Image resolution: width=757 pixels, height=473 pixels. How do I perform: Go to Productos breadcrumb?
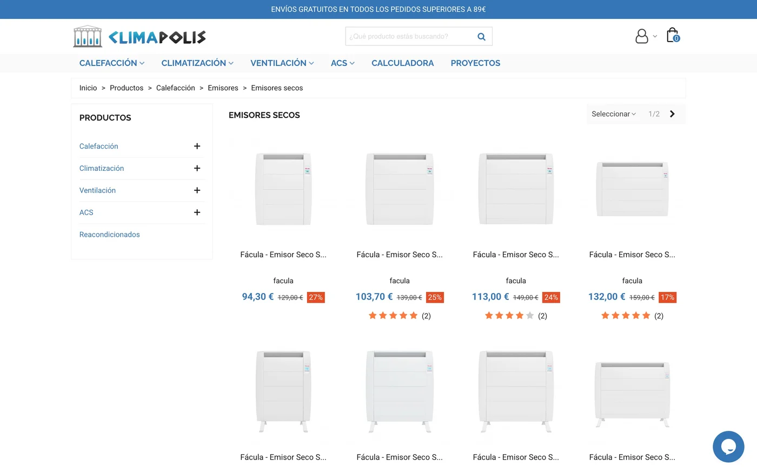pyautogui.click(x=127, y=88)
